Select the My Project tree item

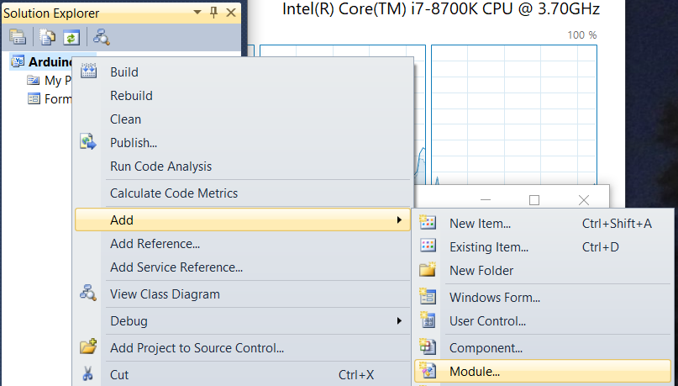(x=49, y=81)
